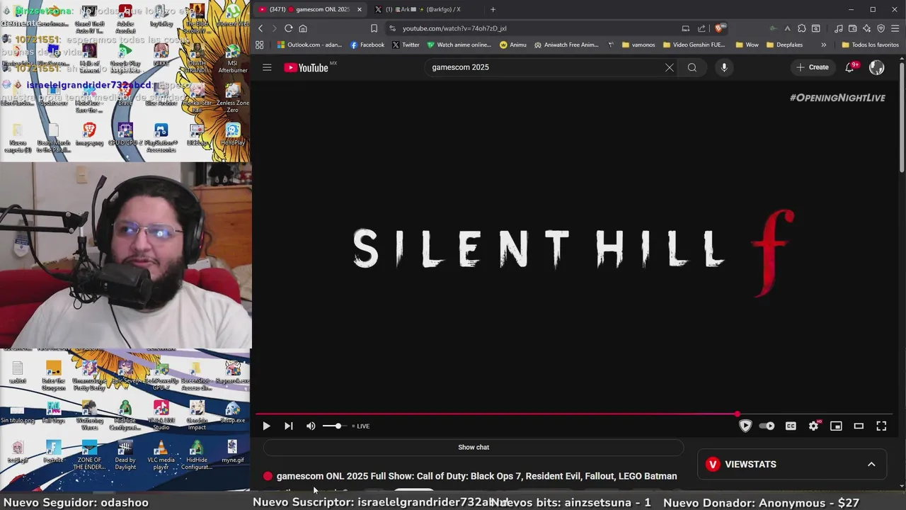Open the Animu bookmark
Screen dimensions: 906x510
513,45
